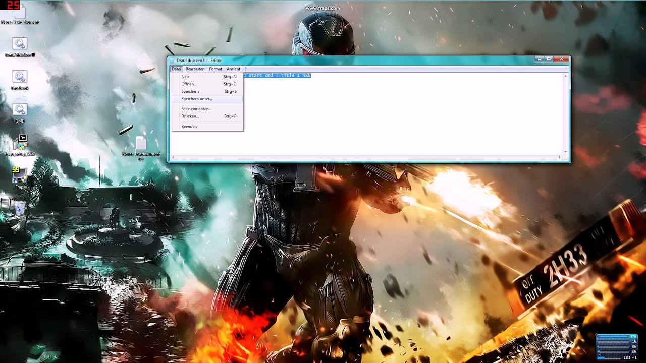Choose 'Speichern unter...' in the Datei menu
Viewport: 646px width, 363px height.
(207, 99)
